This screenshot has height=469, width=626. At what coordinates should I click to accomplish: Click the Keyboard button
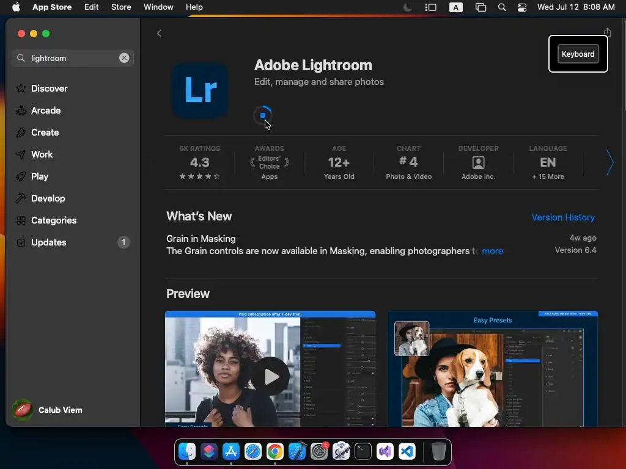click(x=578, y=54)
